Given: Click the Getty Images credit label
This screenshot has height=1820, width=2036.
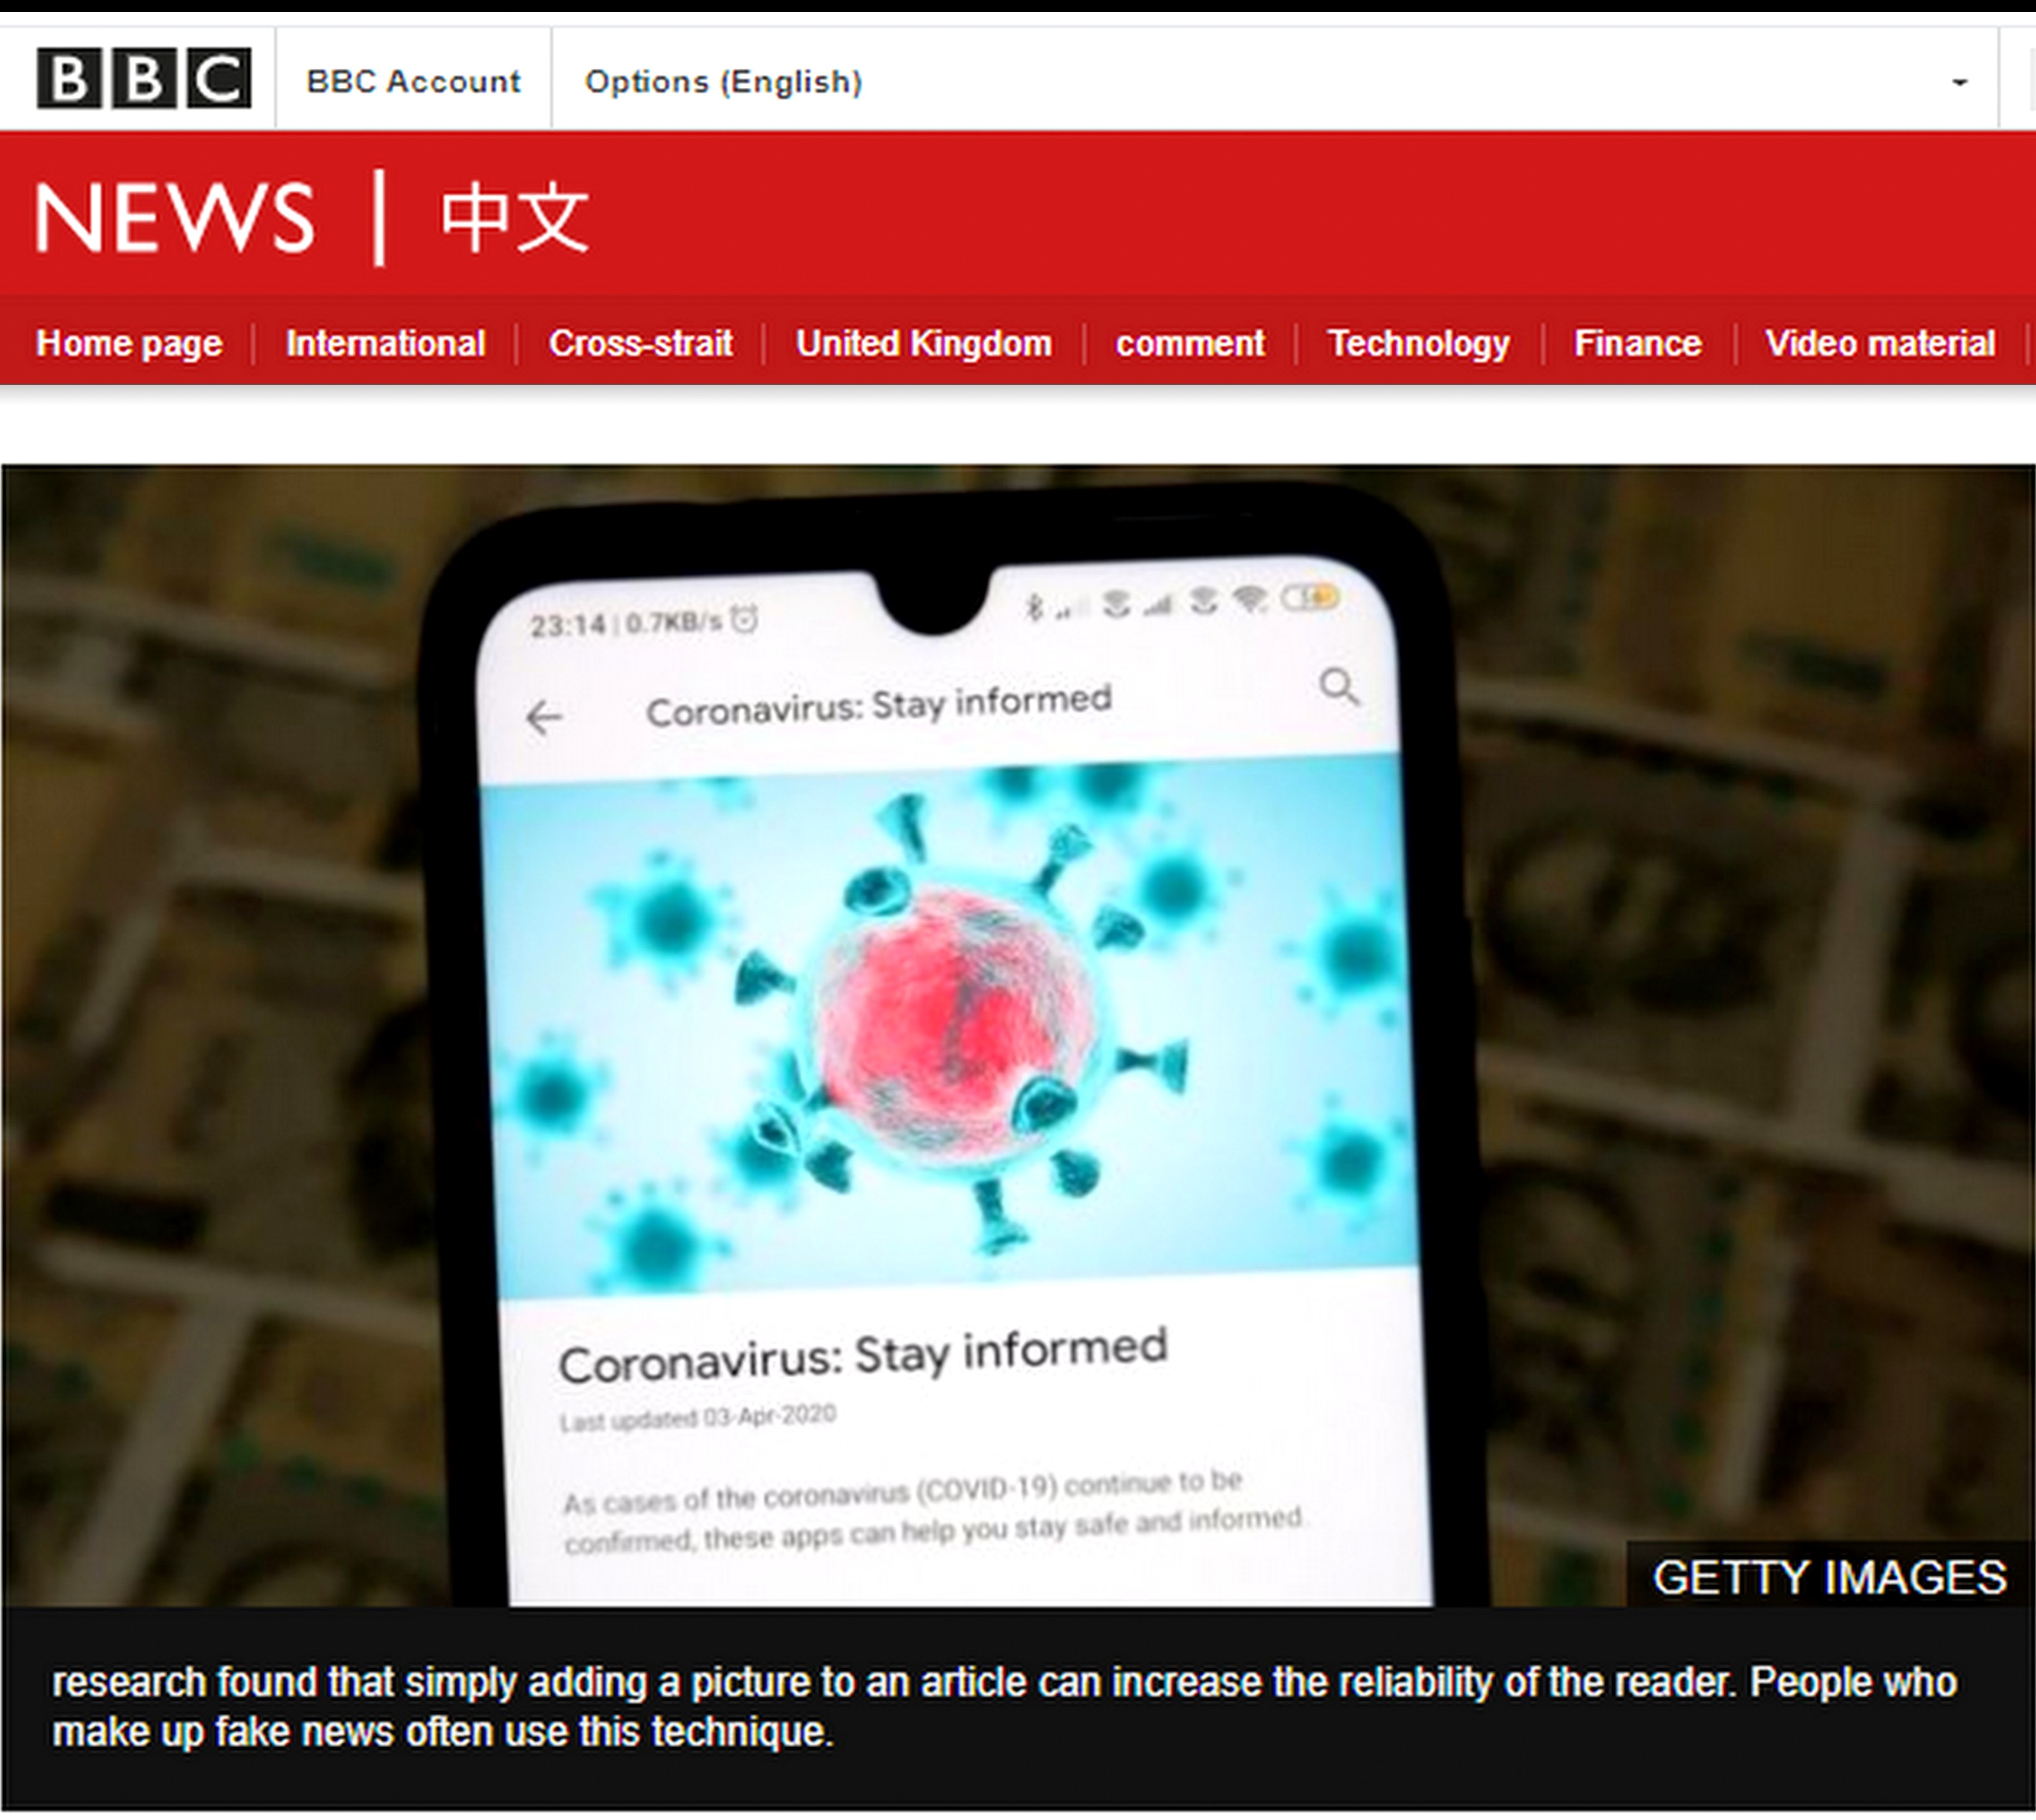Looking at the screenshot, I should tap(1829, 1577).
